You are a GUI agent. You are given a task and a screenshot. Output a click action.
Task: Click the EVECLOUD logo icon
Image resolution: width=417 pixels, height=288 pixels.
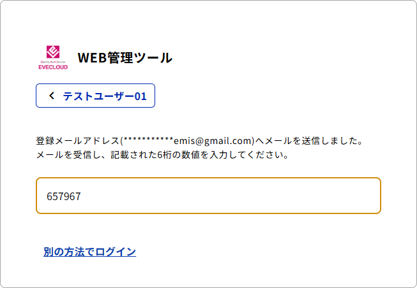pyautogui.click(x=53, y=58)
